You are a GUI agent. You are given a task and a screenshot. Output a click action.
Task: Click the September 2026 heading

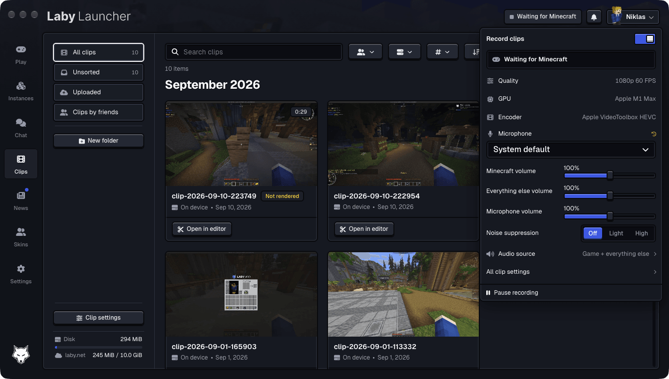(x=213, y=85)
